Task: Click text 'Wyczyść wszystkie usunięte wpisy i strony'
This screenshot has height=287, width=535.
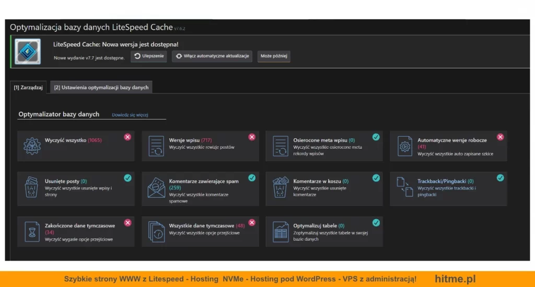Action: [78, 191]
